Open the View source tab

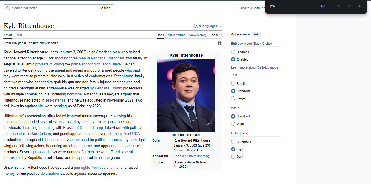(176, 35)
